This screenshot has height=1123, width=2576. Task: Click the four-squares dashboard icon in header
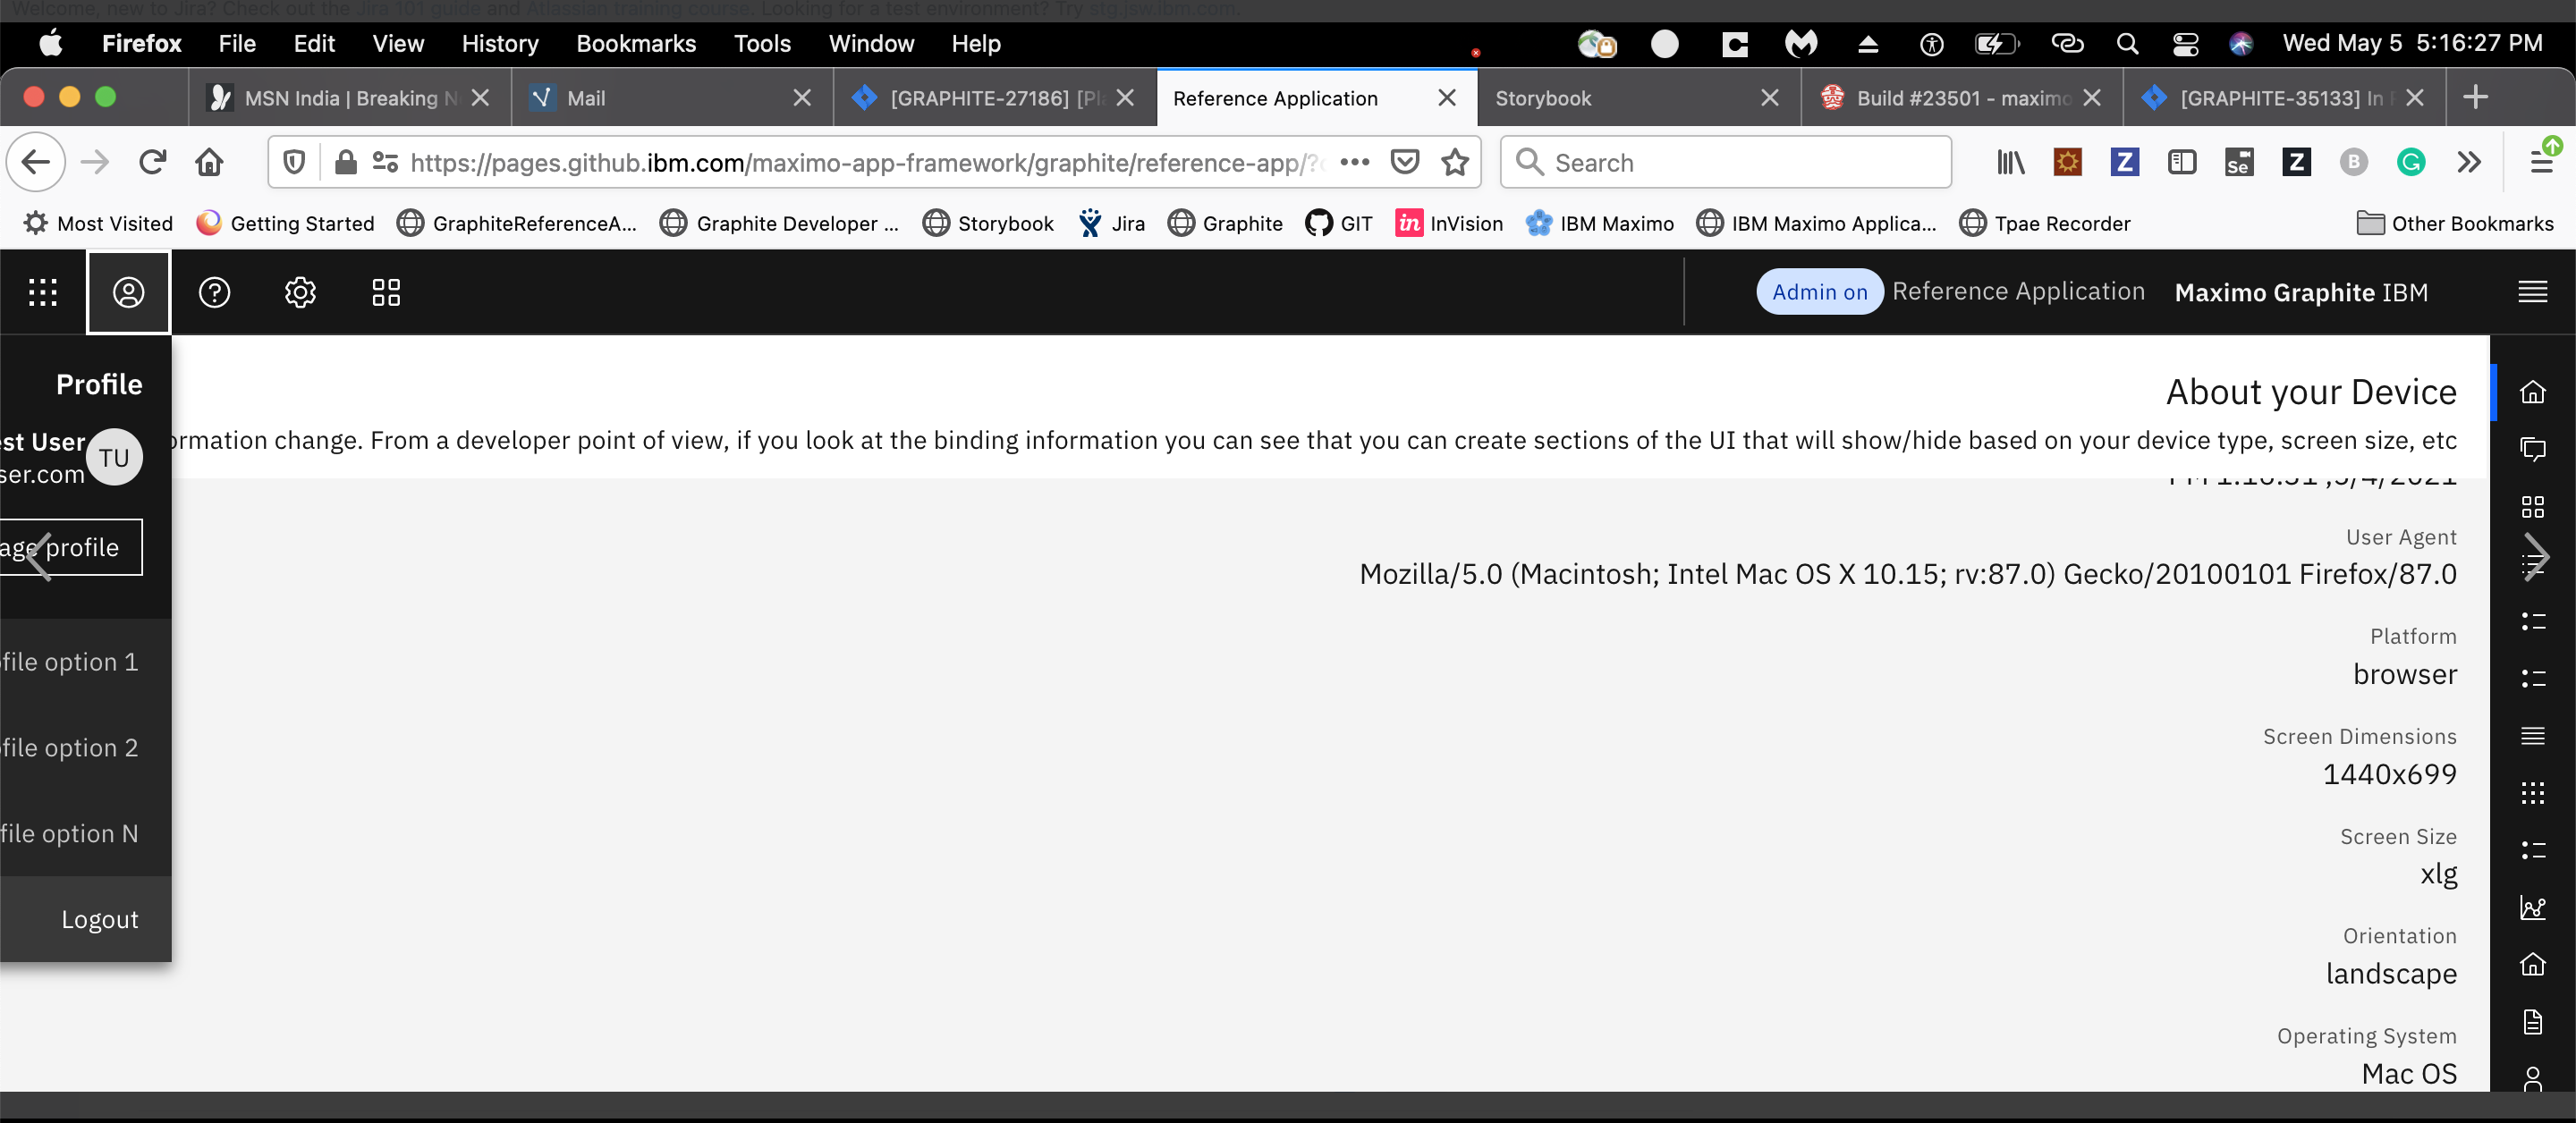pos(386,292)
